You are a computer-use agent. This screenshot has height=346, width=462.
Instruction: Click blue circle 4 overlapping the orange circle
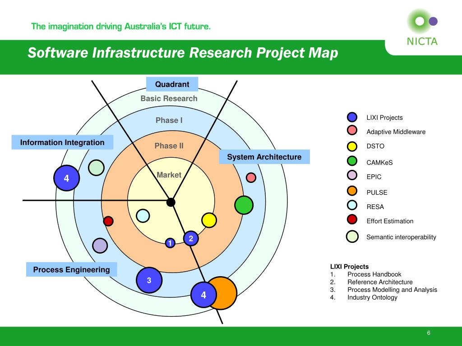tap(203, 295)
